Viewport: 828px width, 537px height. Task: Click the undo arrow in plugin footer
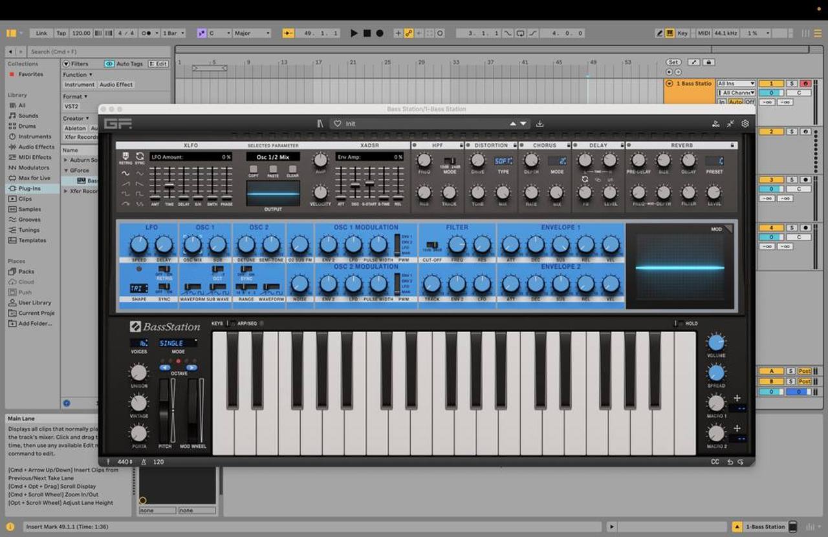click(x=730, y=462)
